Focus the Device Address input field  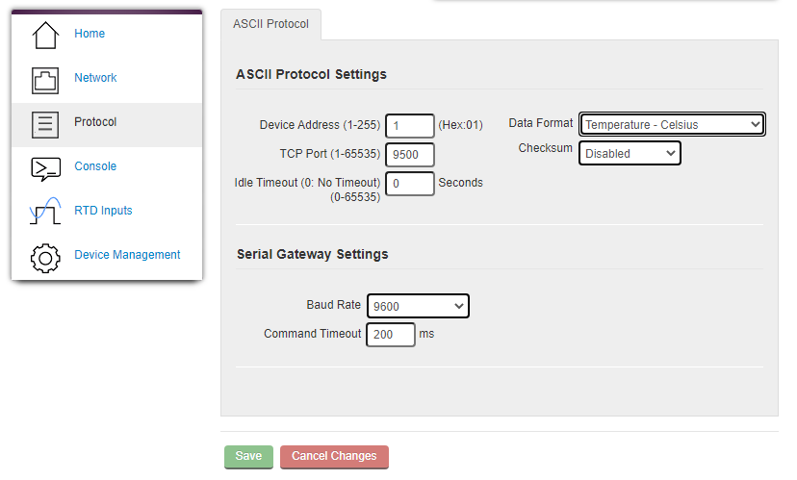point(410,125)
